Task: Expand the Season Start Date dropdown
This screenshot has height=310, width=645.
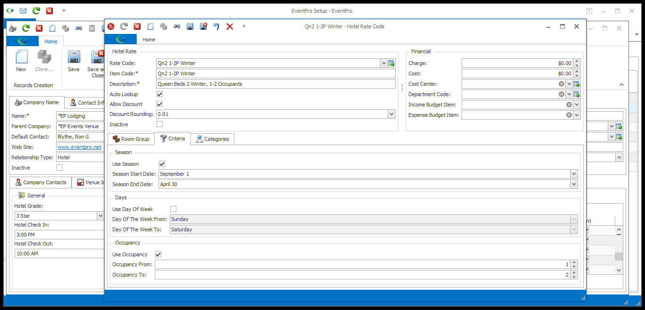Action: pyautogui.click(x=574, y=174)
